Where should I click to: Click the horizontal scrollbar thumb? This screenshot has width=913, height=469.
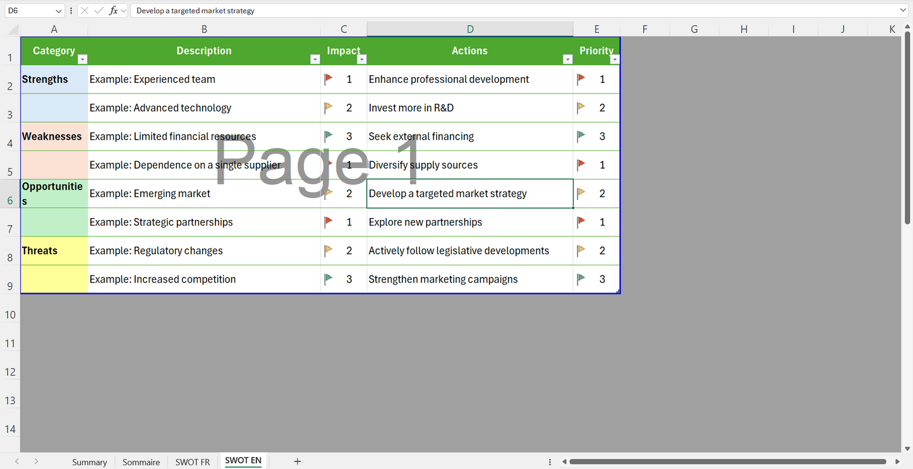click(727, 461)
